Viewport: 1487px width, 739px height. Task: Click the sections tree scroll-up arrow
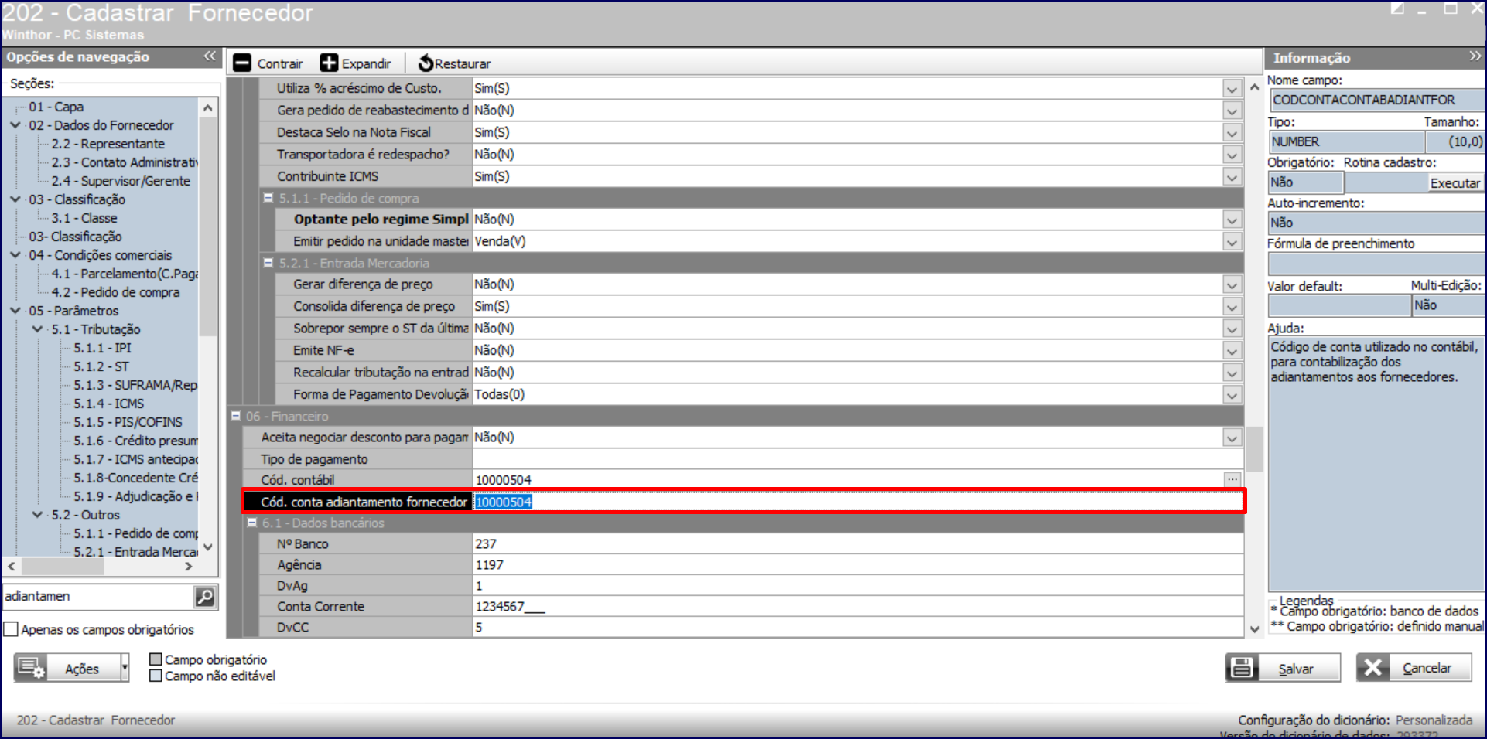click(207, 108)
